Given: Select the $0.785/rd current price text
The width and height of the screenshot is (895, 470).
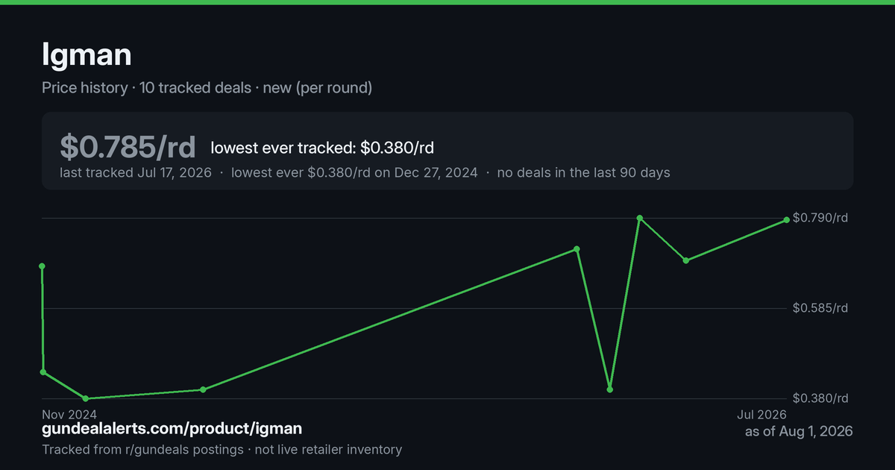Looking at the screenshot, I should pyautogui.click(x=128, y=147).
